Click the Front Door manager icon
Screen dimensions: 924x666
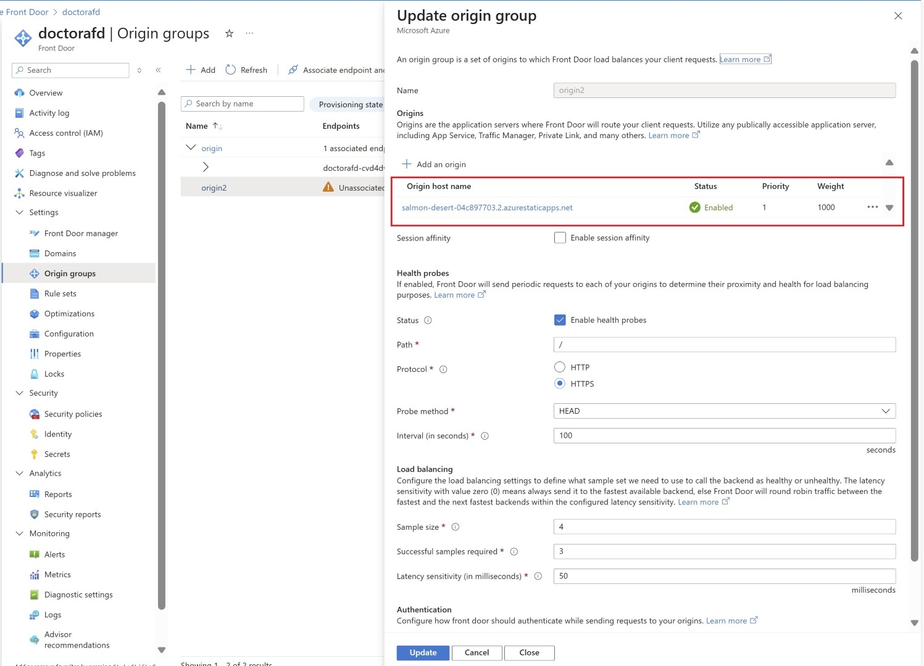[35, 233]
